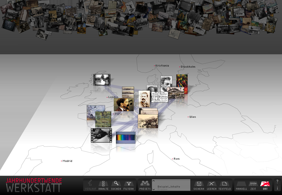Viewport: 282px width, 195px height.
Task: Open the composer portrait with music note
Action: (124, 105)
